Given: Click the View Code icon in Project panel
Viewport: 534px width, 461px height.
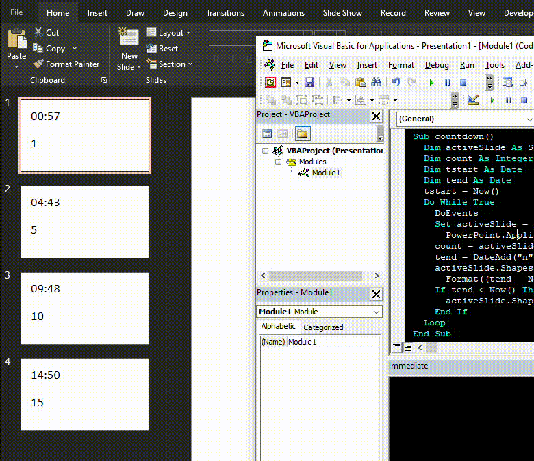Looking at the screenshot, I should point(267,134).
